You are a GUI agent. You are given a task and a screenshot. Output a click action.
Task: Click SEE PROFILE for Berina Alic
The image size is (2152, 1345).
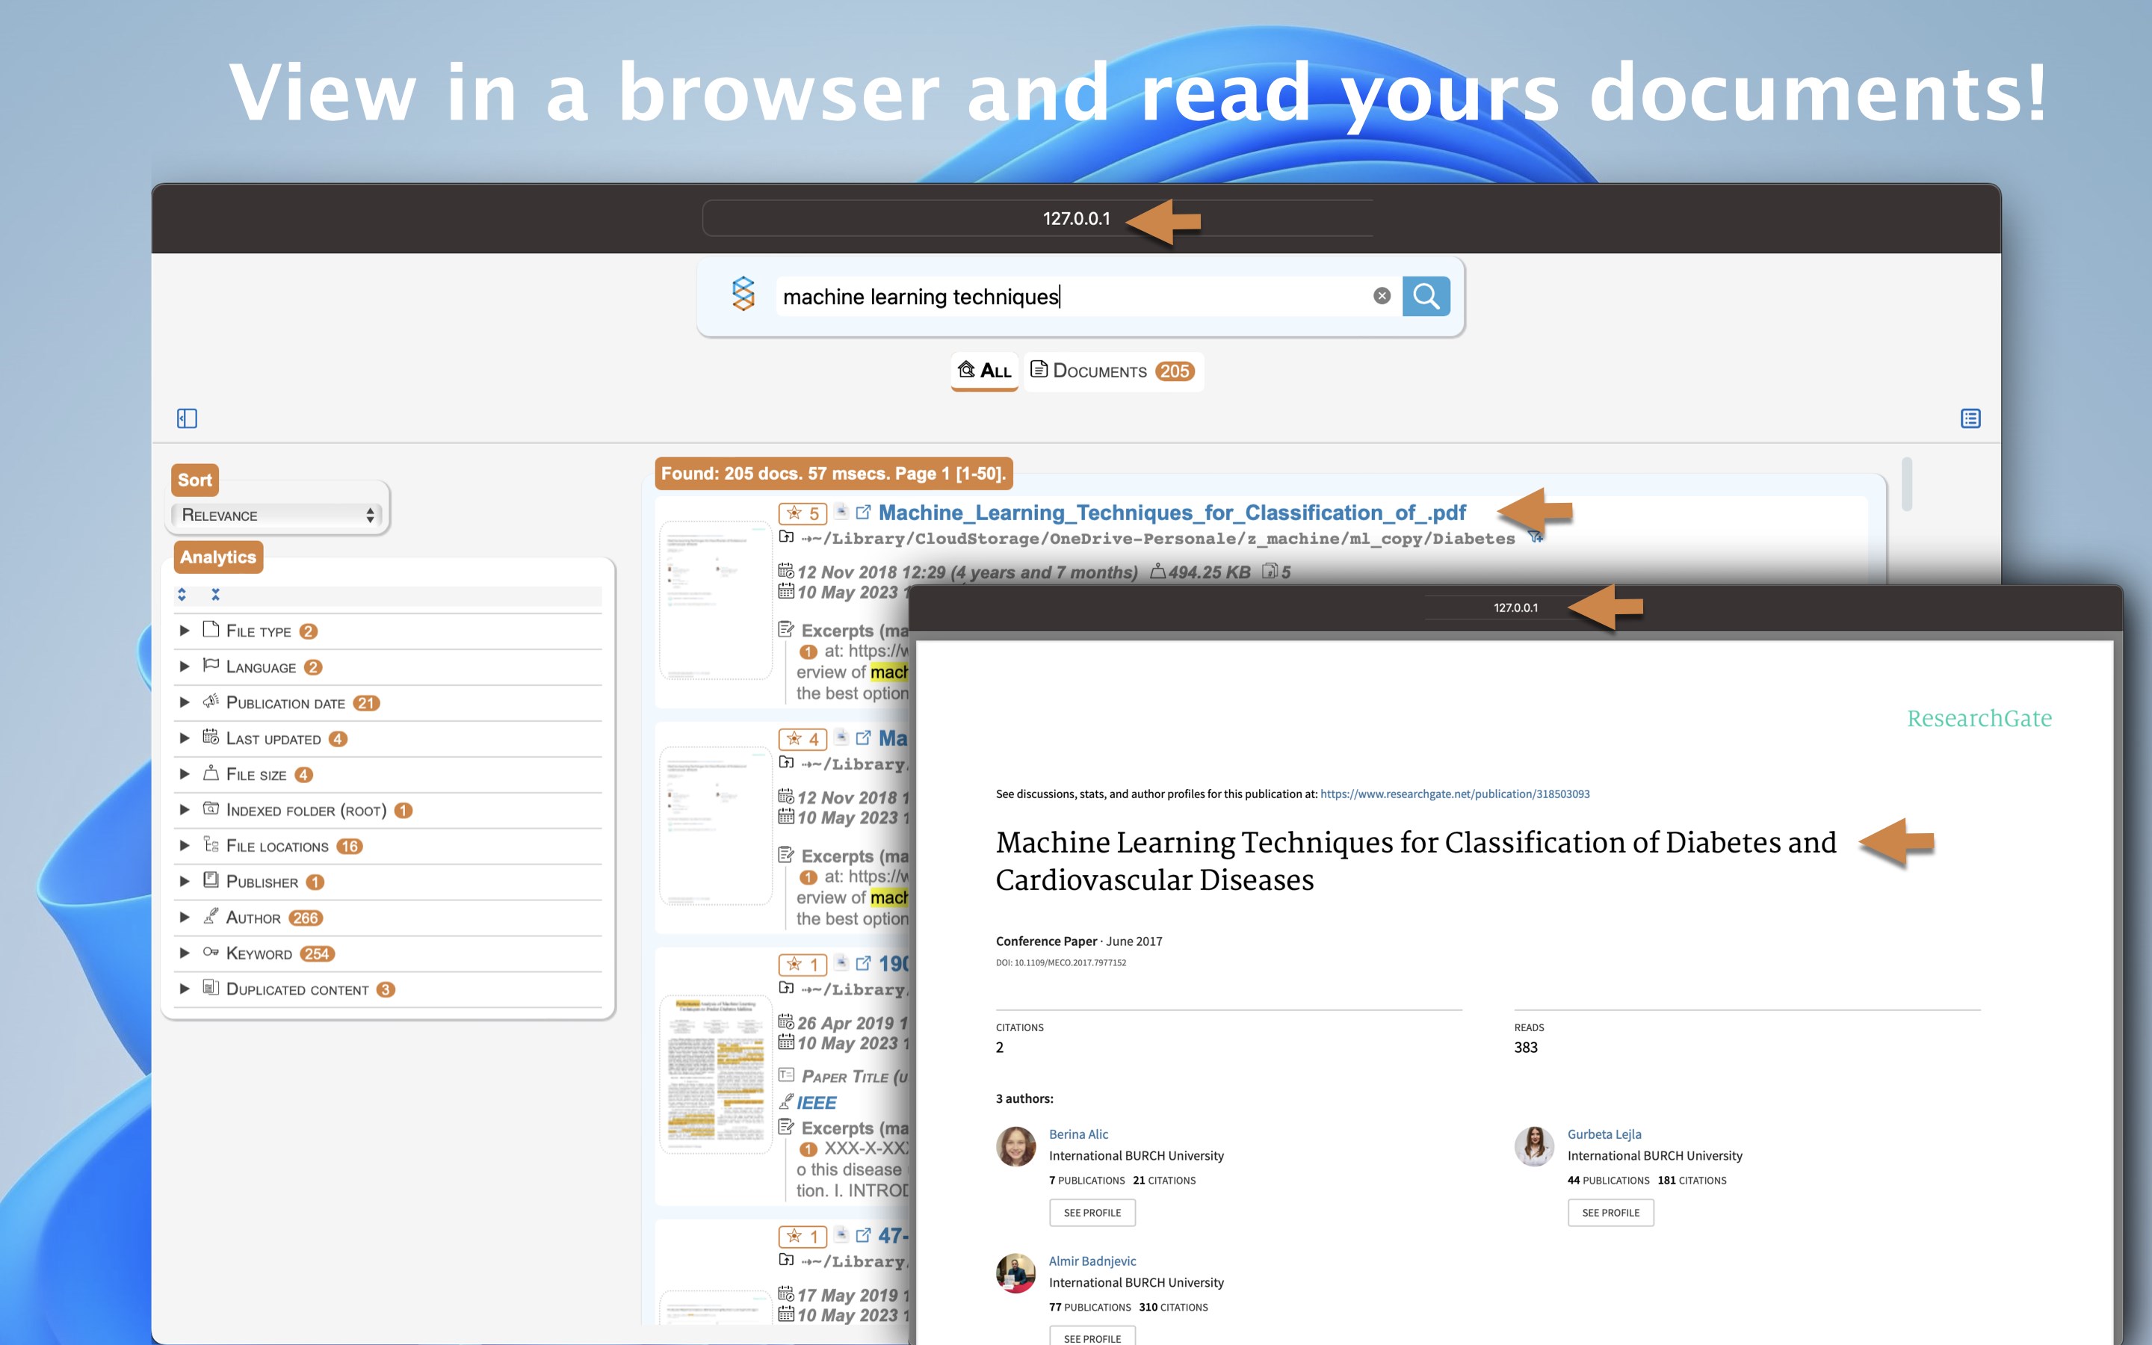[x=1092, y=1212]
